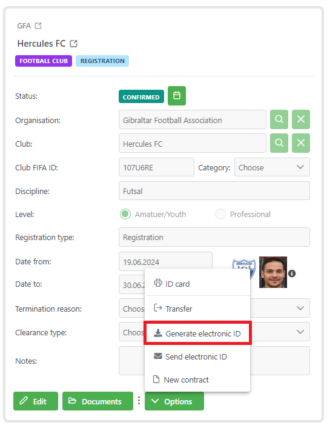Click the Edit button
The width and height of the screenshot is (327, 425).
(x=36, y=401)
